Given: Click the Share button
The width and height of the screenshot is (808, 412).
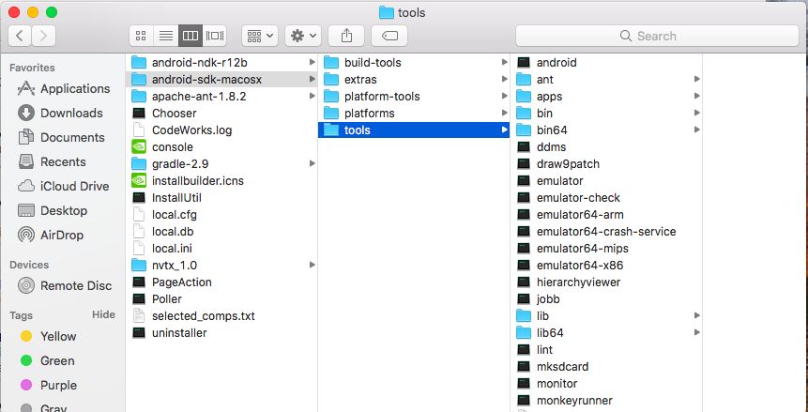Looking at the screenshot, I should [346, 36].
